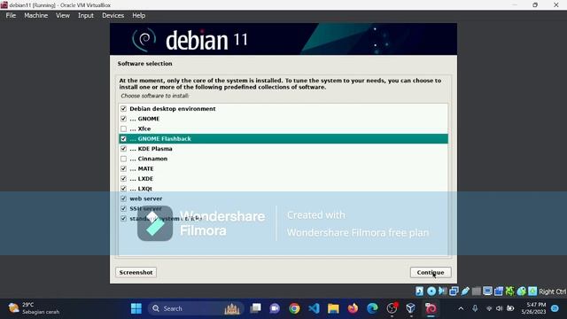Screen dimensions: 567x319
Task: Click the microphone tray icon
Action: pos(475,308)
